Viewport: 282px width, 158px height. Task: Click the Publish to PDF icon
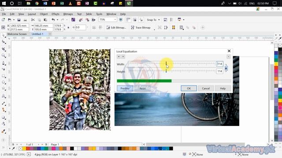(x=93, y=20)
